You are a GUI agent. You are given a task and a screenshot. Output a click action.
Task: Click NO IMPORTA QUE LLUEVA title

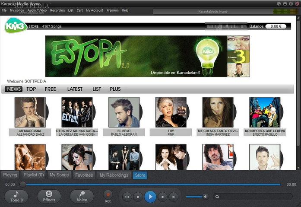pyautogui.click(x=265, y=131)
